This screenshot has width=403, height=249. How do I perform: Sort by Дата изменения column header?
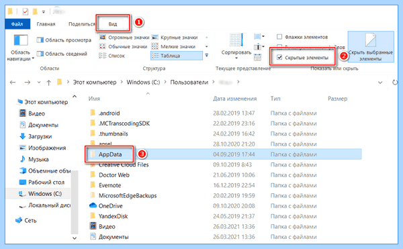tap(234, 99)
